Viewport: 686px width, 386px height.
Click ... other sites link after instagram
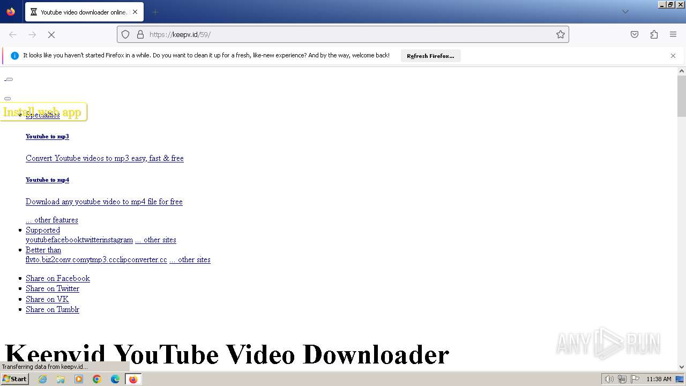point(155,240)
